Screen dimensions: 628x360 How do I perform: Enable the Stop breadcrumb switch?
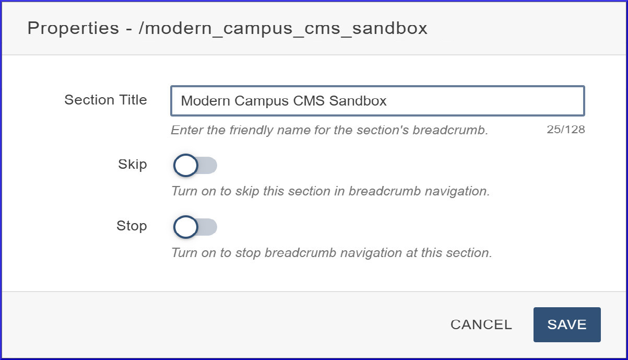click(x=194, y=227)
